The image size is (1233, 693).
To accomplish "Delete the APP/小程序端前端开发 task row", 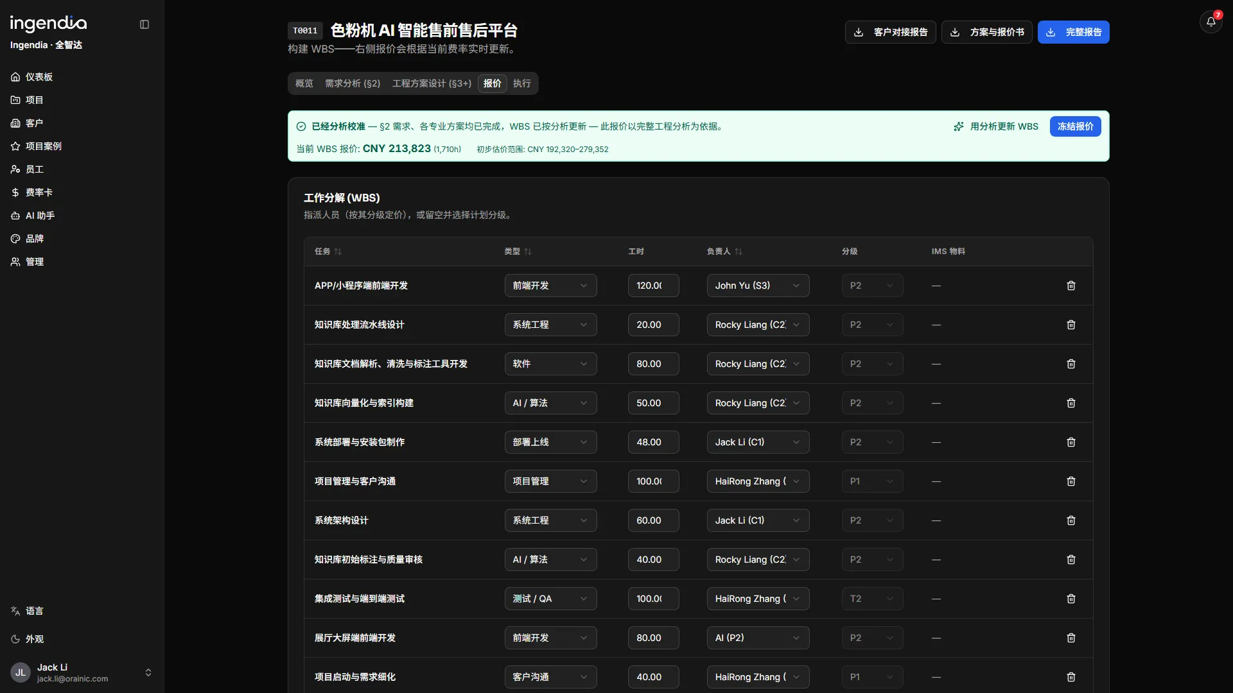I will click(x=1071, y=286).
